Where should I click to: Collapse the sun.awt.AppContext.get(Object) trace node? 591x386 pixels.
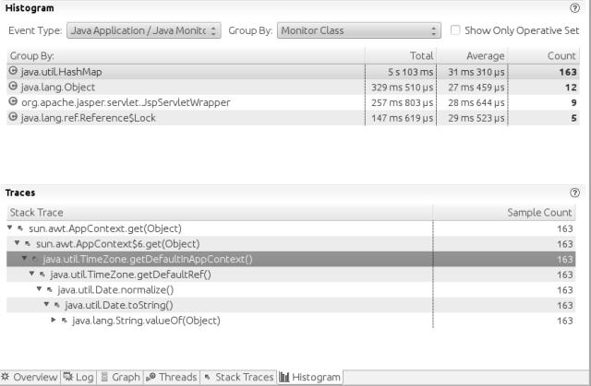[10, 228]
